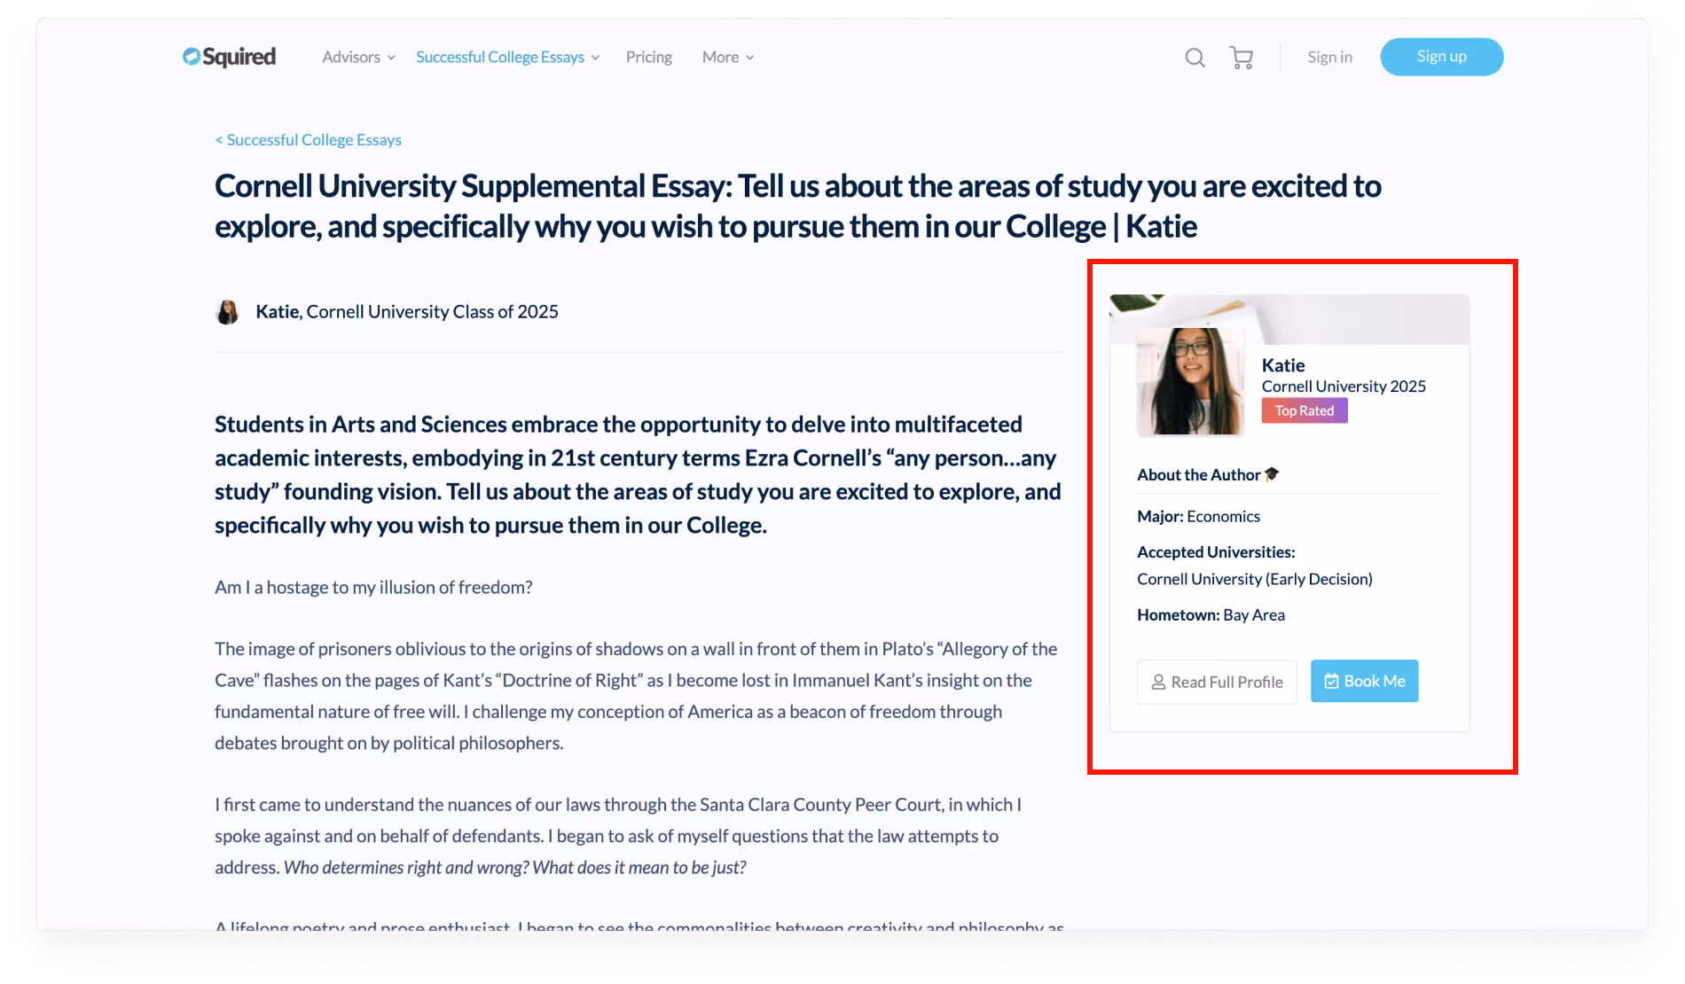Click the Sign in link

pyautogui.click(x=1329, y=57)
